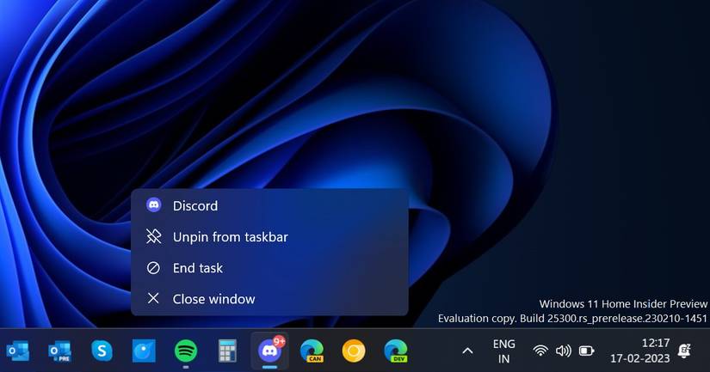
Task: Open Edge Dev browser from taskbar
Action: click(396, 351)
